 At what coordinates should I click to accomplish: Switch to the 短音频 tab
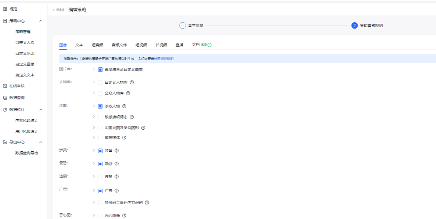[x=97, y=45]
